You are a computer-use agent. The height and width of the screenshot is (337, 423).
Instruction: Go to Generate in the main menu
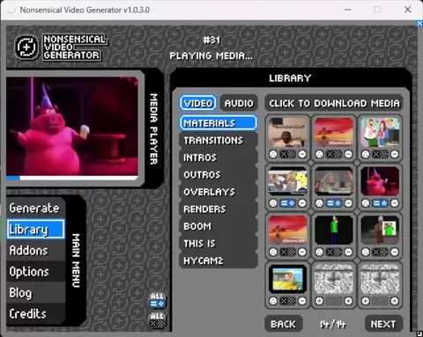[35, 208]
